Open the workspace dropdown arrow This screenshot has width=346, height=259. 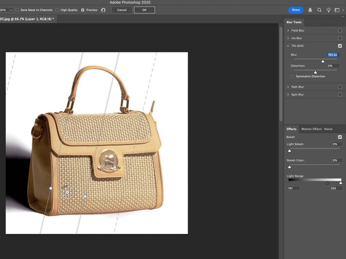point(343,10)
